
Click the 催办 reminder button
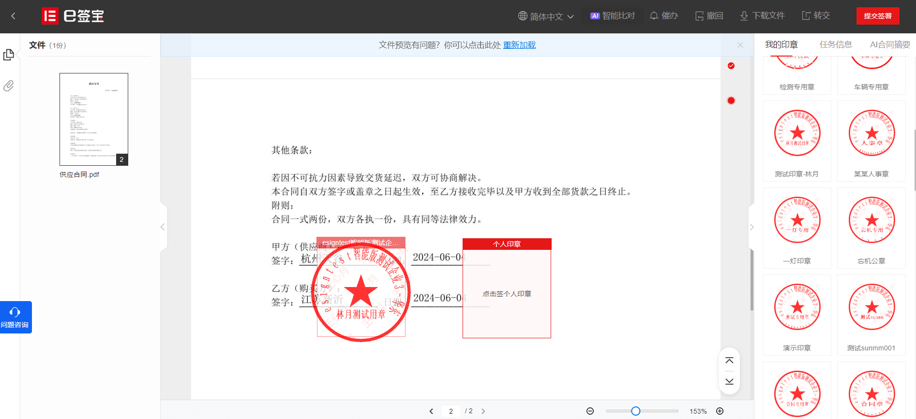click(664, 16)
